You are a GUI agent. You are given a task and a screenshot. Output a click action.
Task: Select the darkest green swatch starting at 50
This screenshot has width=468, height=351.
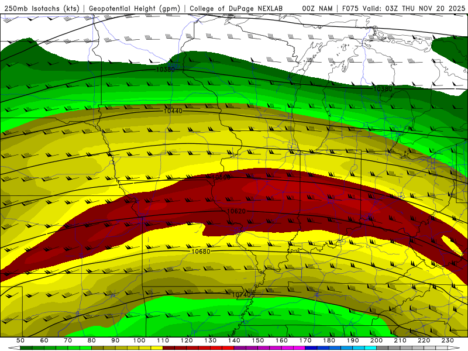coord(26,347)
